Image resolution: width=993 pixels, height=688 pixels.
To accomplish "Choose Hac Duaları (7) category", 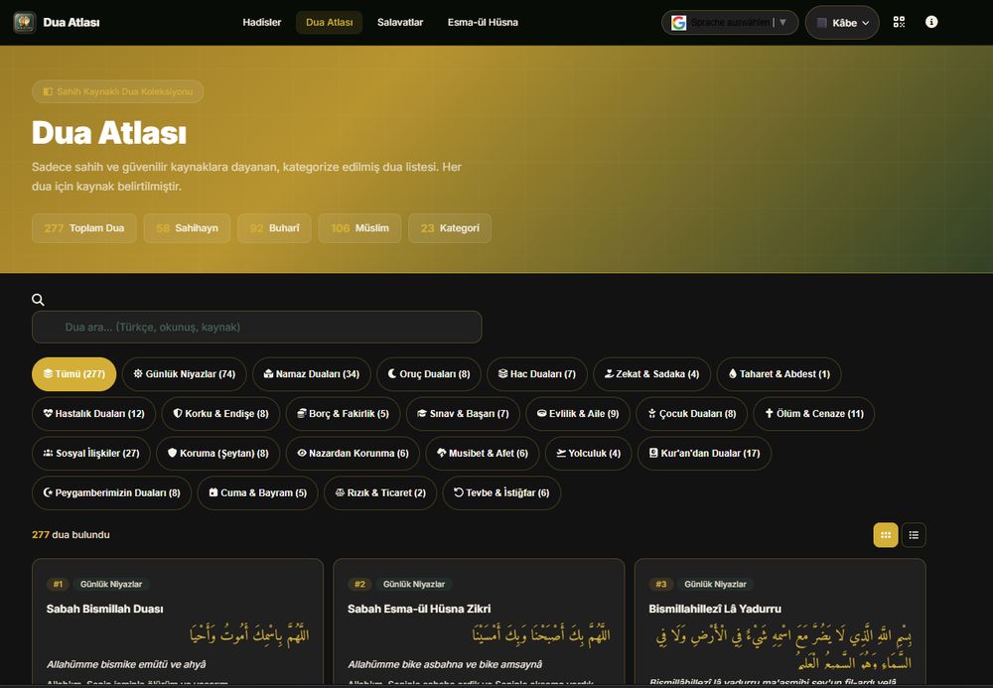I will (537, 374).
